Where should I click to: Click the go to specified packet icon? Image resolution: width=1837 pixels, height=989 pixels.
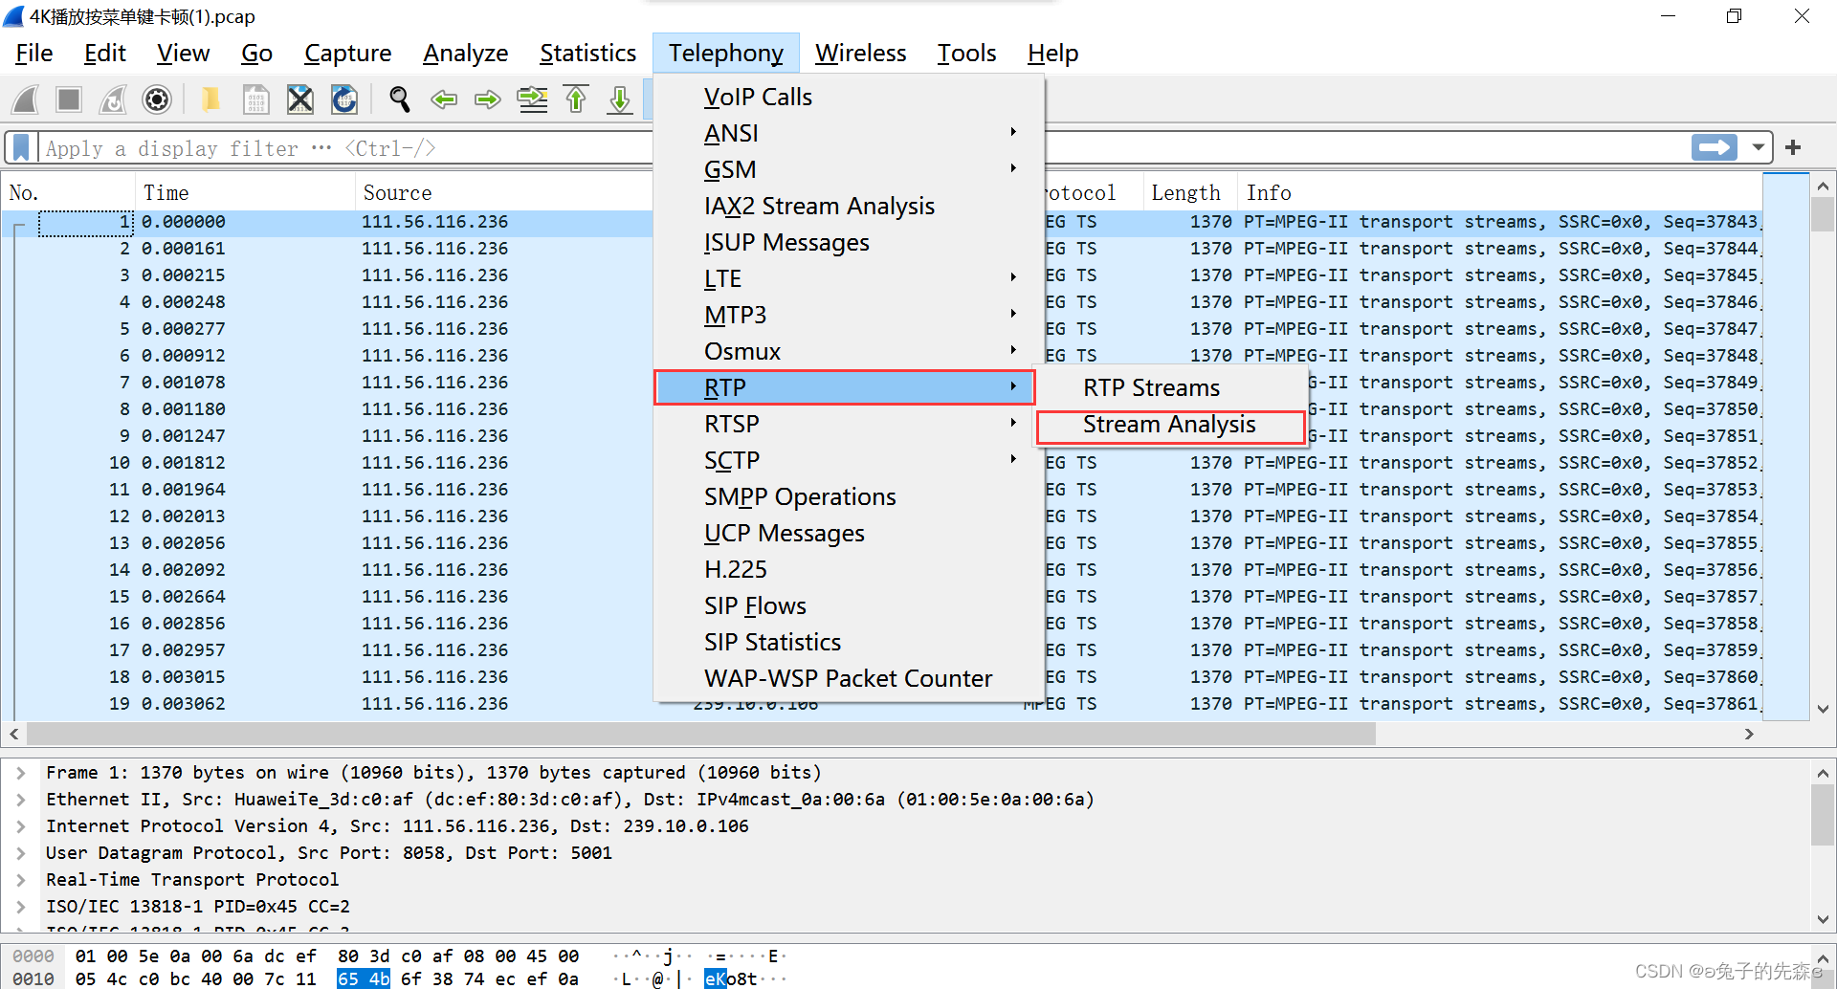click(x=532, y=99)
